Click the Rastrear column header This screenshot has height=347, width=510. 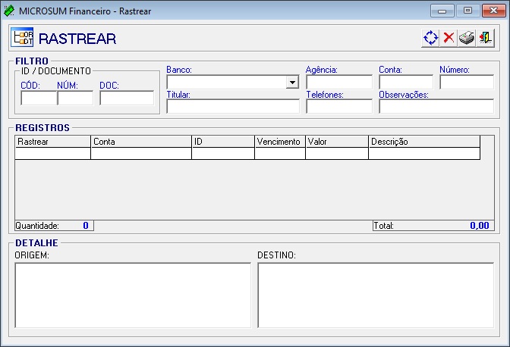[x=52, y=142]
